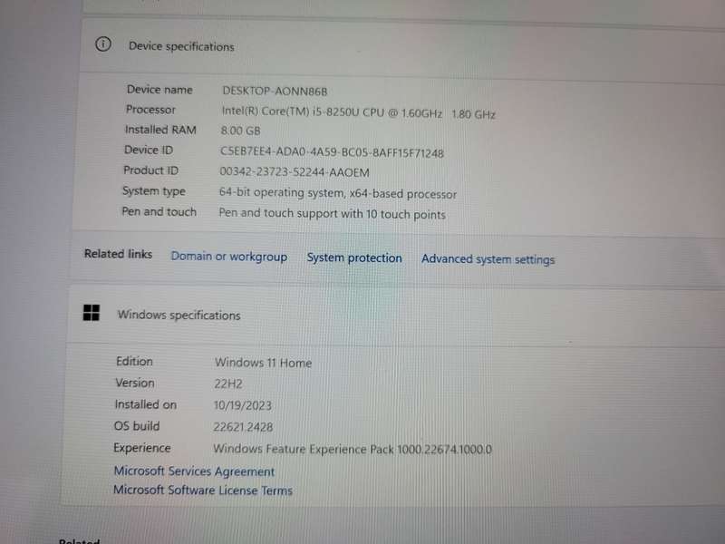Click the 8.00 GB installed RAM value
This screenshot has width=725, height=544.
coord(240,131)
